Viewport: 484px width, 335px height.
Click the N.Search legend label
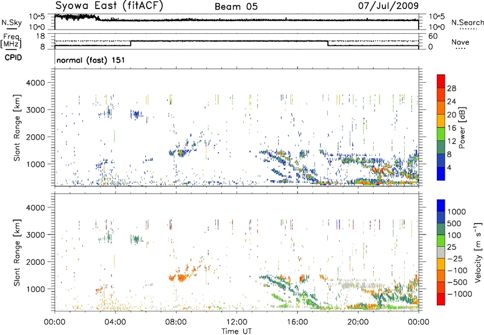click(x=467, y=22)
